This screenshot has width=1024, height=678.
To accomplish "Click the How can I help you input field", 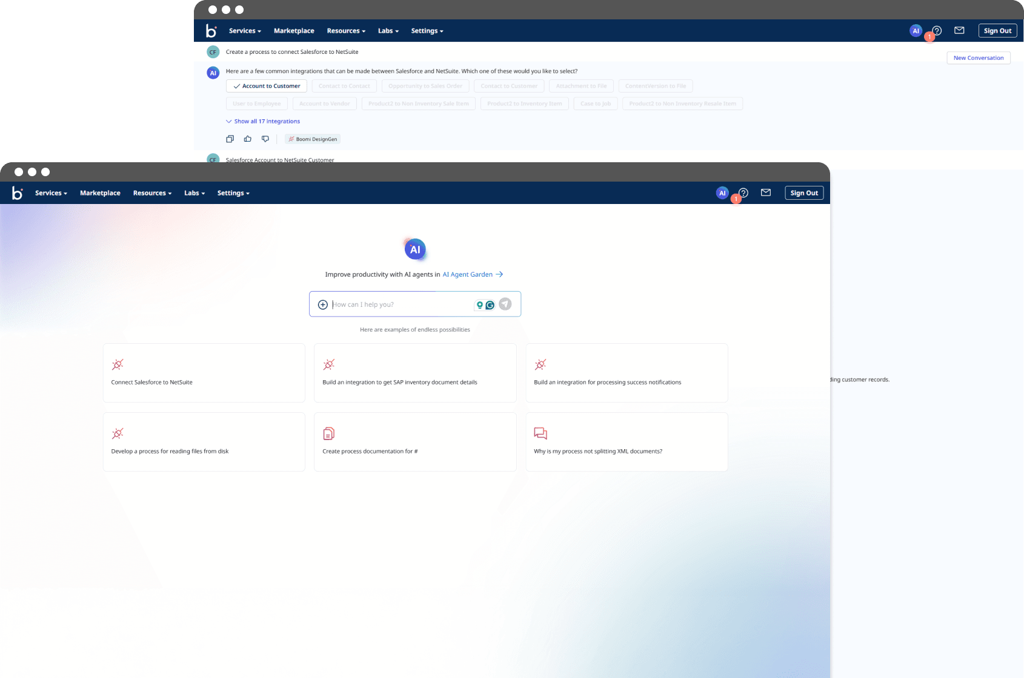I will click(x=400, y=304).
